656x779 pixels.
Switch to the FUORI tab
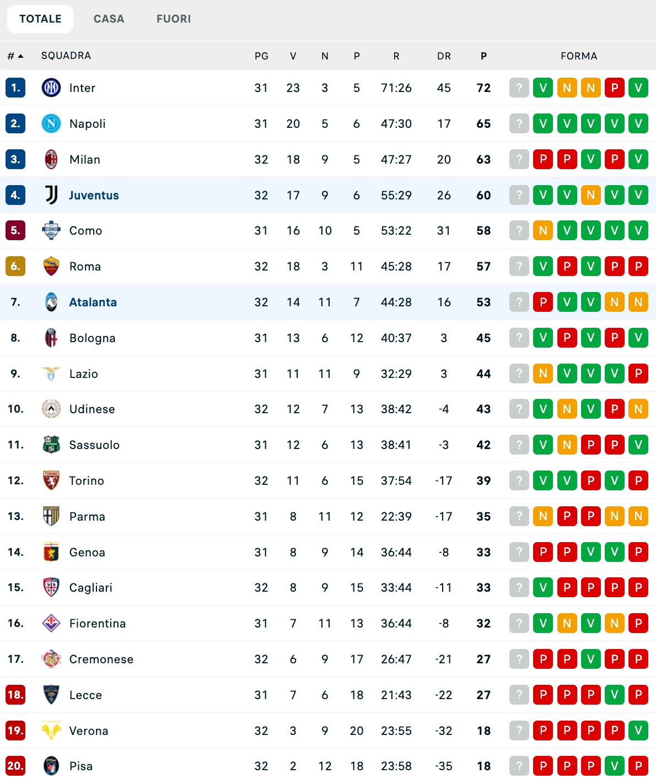click(174, 19)
